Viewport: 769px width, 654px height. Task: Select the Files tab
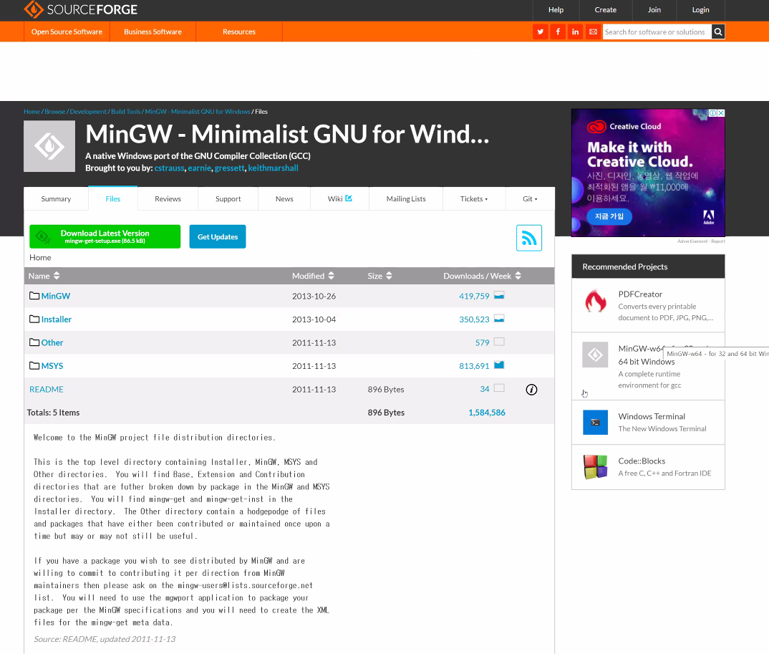pos(113,198)
